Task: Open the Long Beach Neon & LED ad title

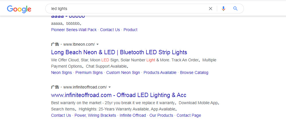Action: coord(119,52)
